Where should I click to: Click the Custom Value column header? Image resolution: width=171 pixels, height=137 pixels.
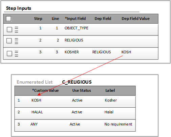(x=45, y=90)
